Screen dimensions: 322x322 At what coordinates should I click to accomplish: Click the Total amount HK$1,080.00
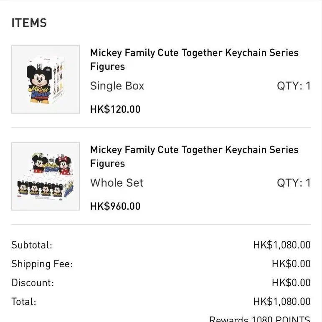281,302
